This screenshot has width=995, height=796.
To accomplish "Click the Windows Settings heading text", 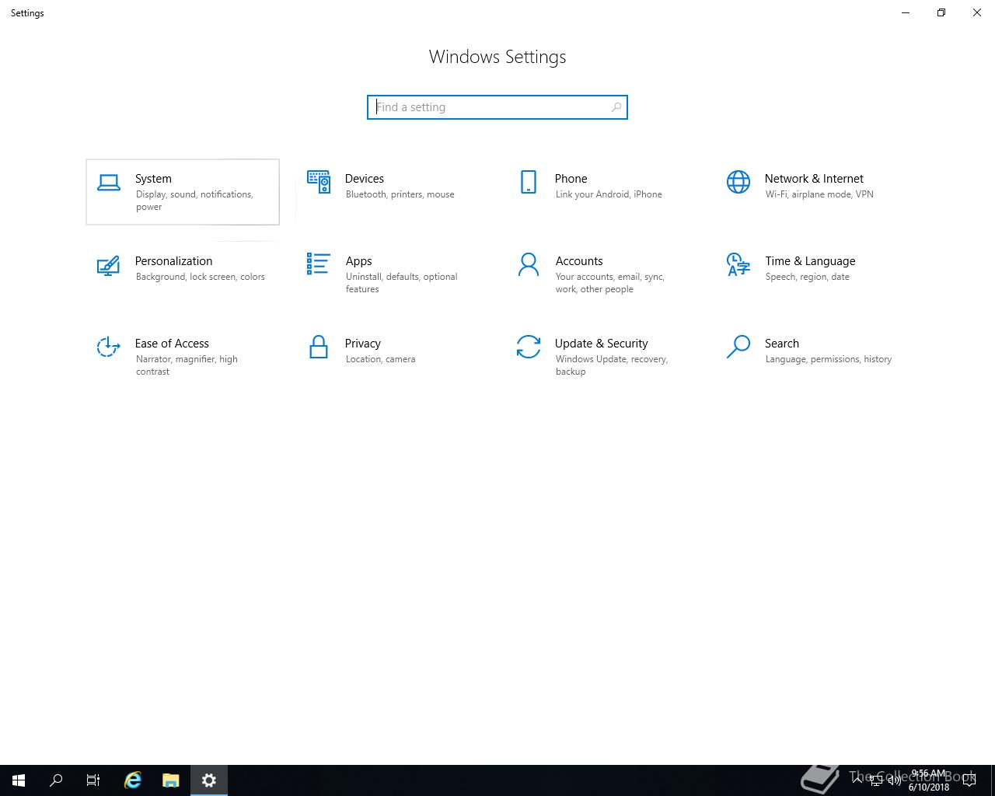I will (x=497, y=57).
